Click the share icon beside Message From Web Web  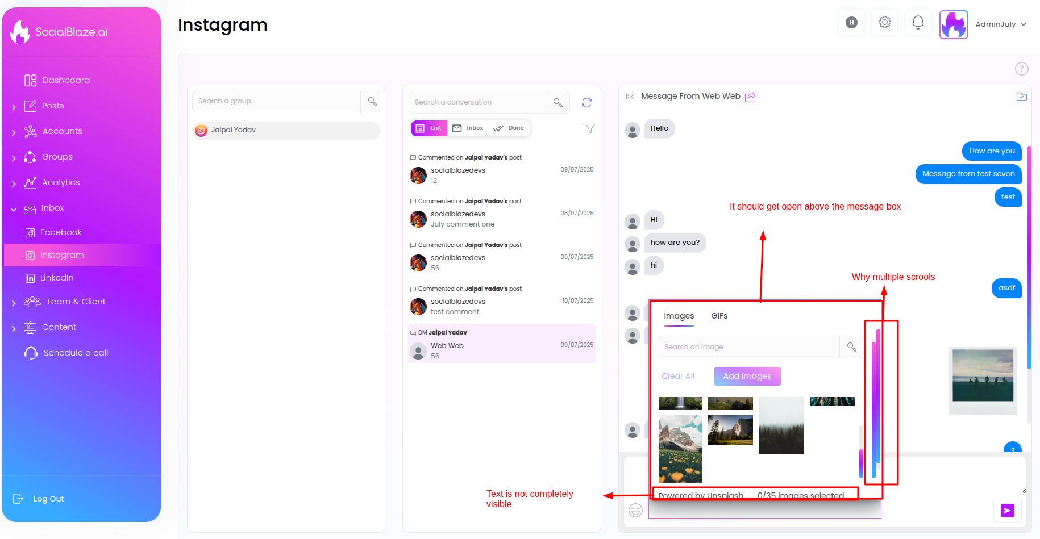click(x=750, y=97)
